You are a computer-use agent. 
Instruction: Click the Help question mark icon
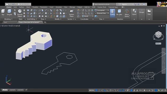coord(144,4)
